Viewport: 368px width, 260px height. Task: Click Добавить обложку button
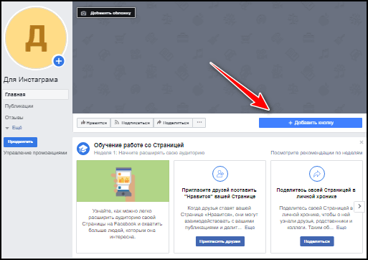pyautogui.click(x=106, y=13)
